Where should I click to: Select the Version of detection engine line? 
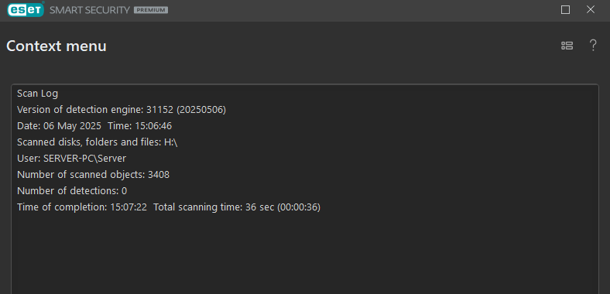coord(122,110)
